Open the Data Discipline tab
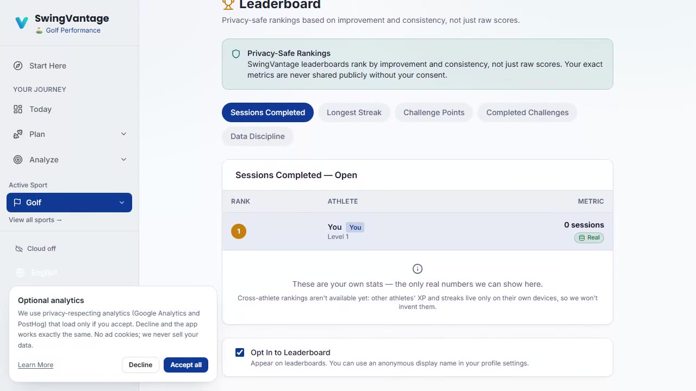Viewport: 696px width, 391px height. click(x=258, y=136)
